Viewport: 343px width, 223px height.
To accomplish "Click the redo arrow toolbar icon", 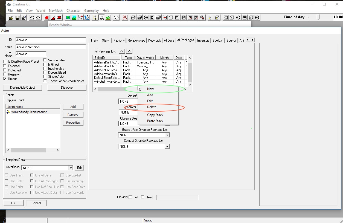I will click(x=39, y=18).
